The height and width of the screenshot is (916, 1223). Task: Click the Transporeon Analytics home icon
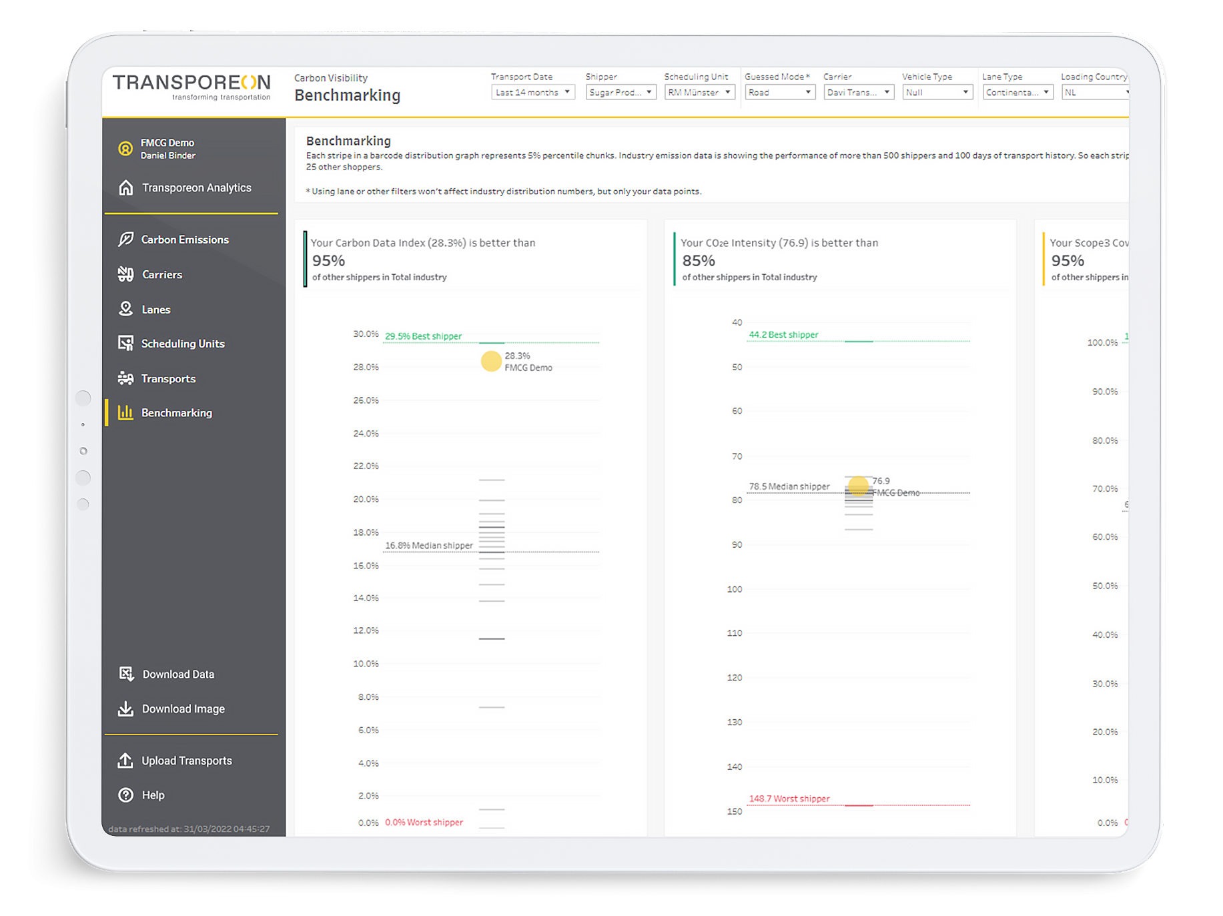[x=125, y=187]
